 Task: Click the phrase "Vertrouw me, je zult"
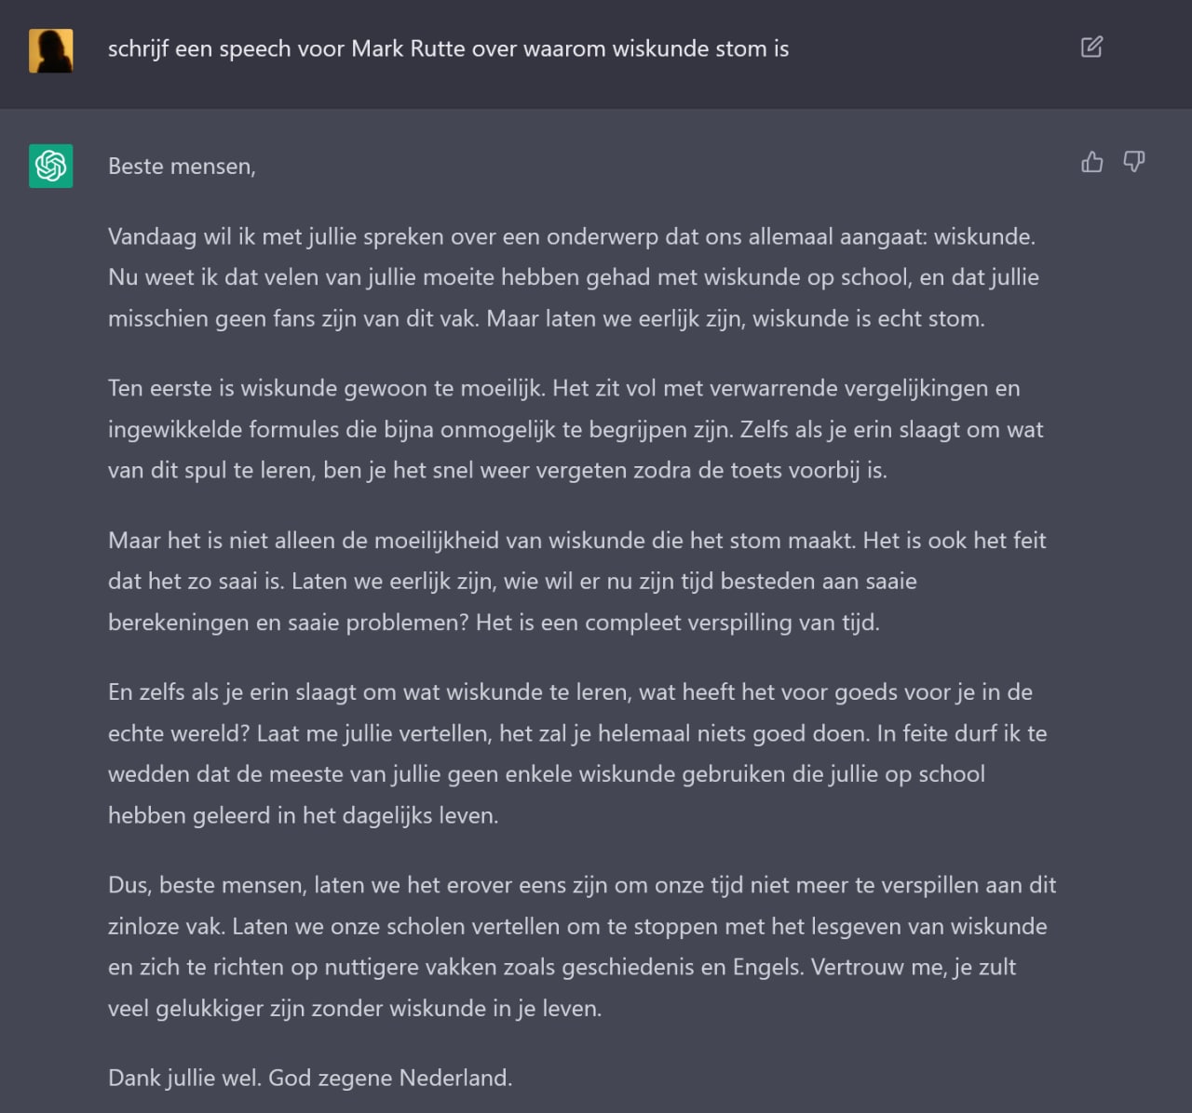pyautogui.click(x=913, y=967)
